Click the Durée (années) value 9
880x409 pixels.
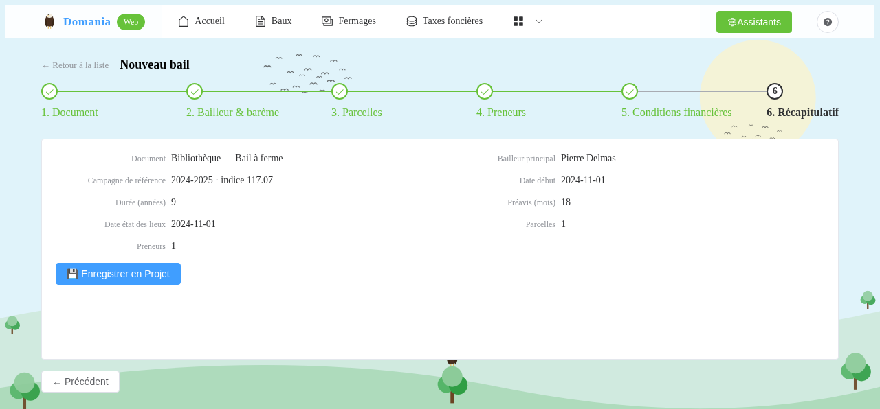coord(174,202)
